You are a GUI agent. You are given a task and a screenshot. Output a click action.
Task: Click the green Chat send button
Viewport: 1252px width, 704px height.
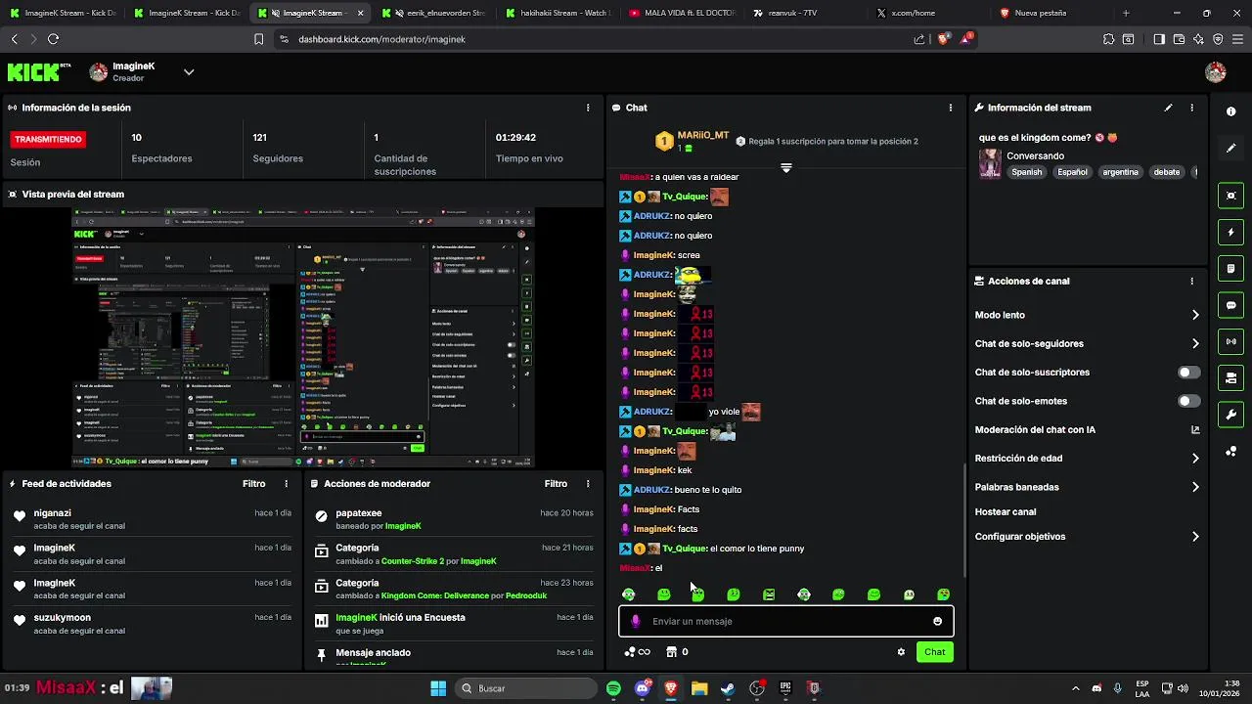[x=934, y=652]
